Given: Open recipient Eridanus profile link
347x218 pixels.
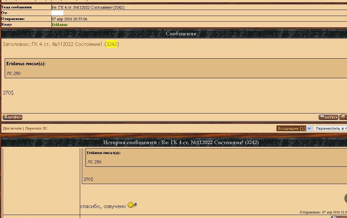Looking at the screenshot, I should pyautogui.click(x=59, y=25).
